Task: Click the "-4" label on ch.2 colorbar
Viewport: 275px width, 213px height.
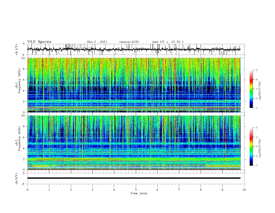Action: 256,137
